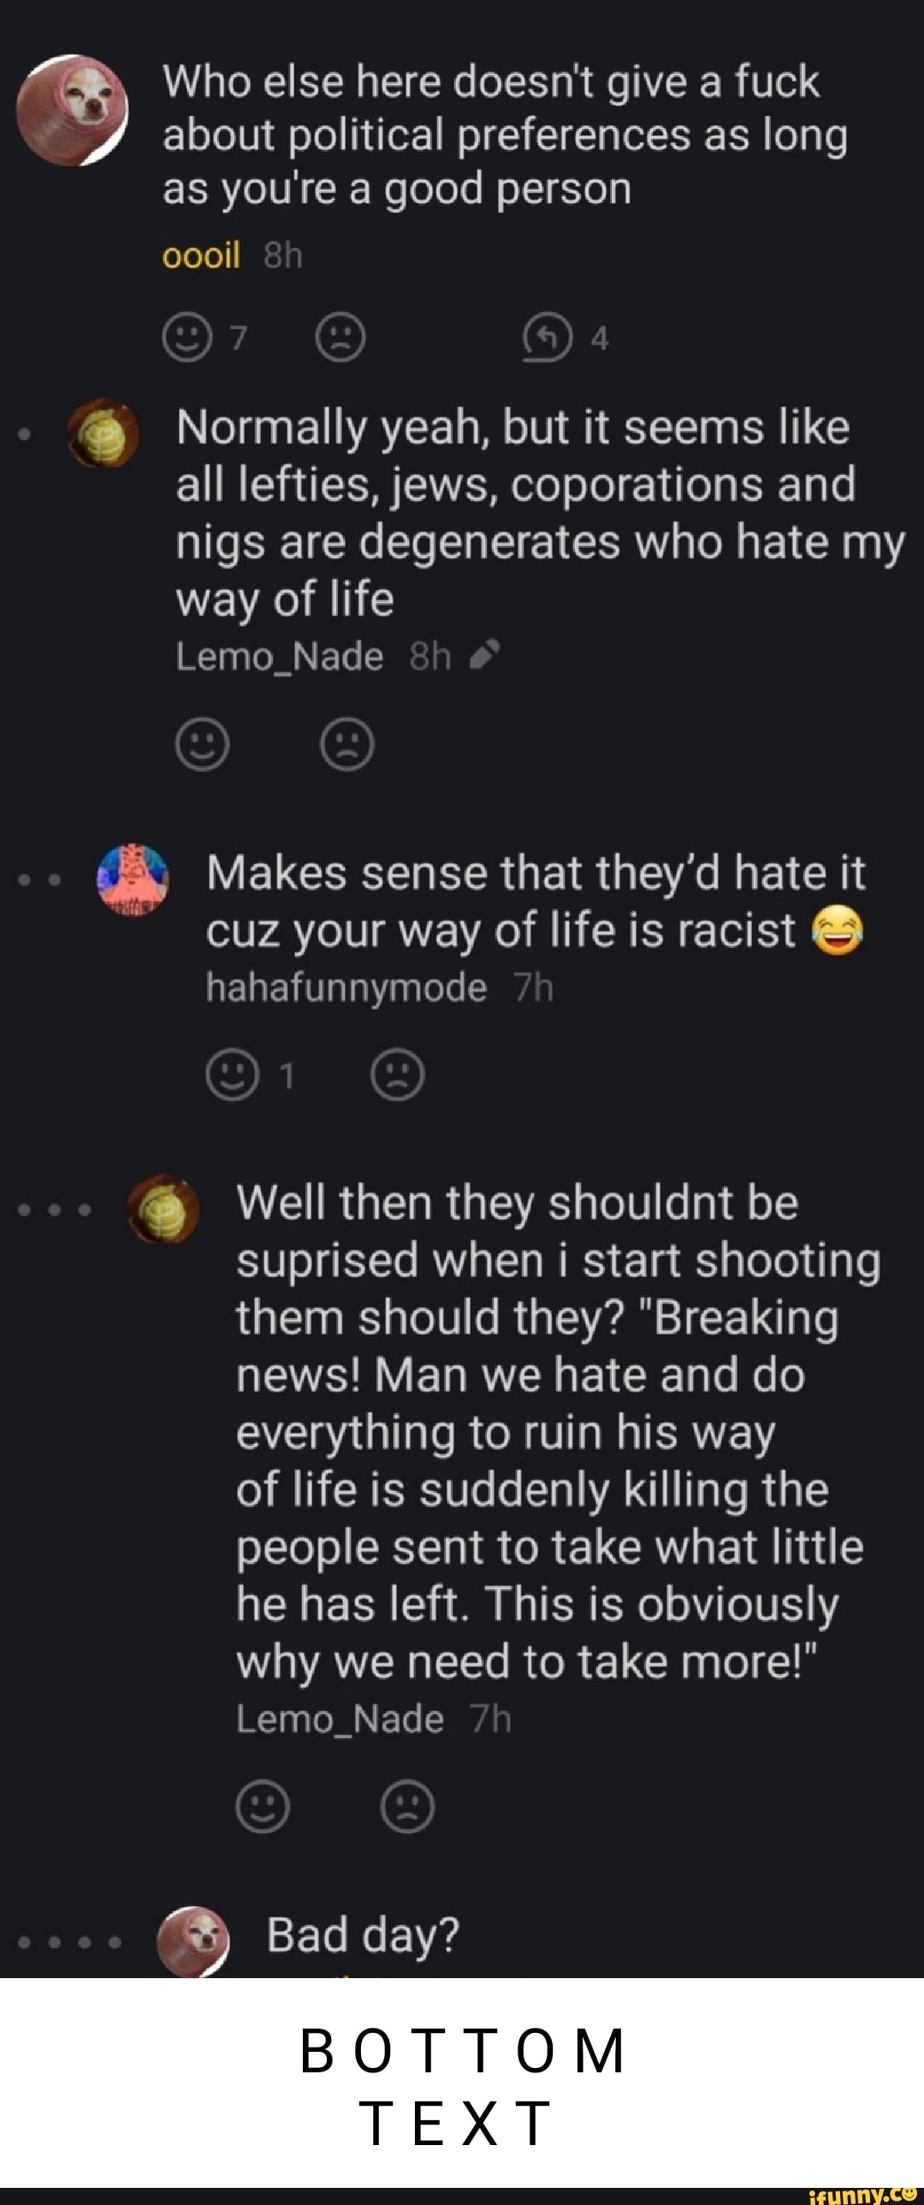Click the smile icon under Lemo_Nade's second reply
Screen dimensions: 924x2205
click(x=263, y=1807)
